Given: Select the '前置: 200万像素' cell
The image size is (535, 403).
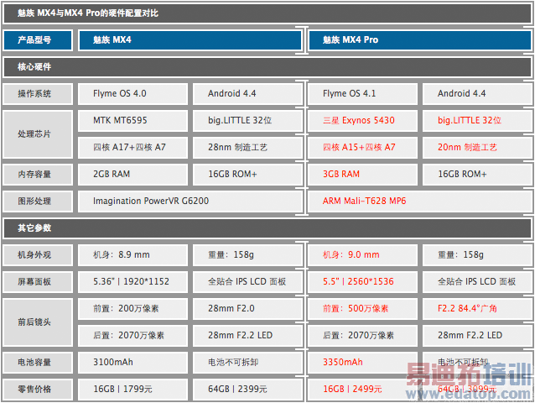Looking at the screenshot, I should click(132, 309).
